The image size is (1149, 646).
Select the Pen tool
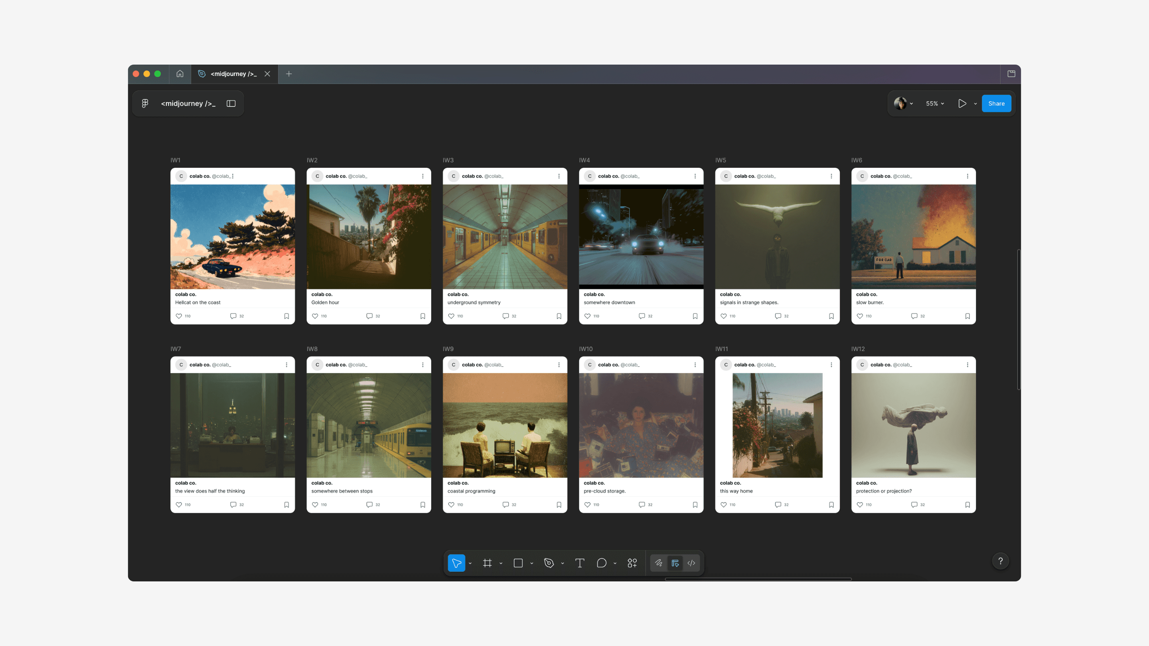(x=549, y=563)
